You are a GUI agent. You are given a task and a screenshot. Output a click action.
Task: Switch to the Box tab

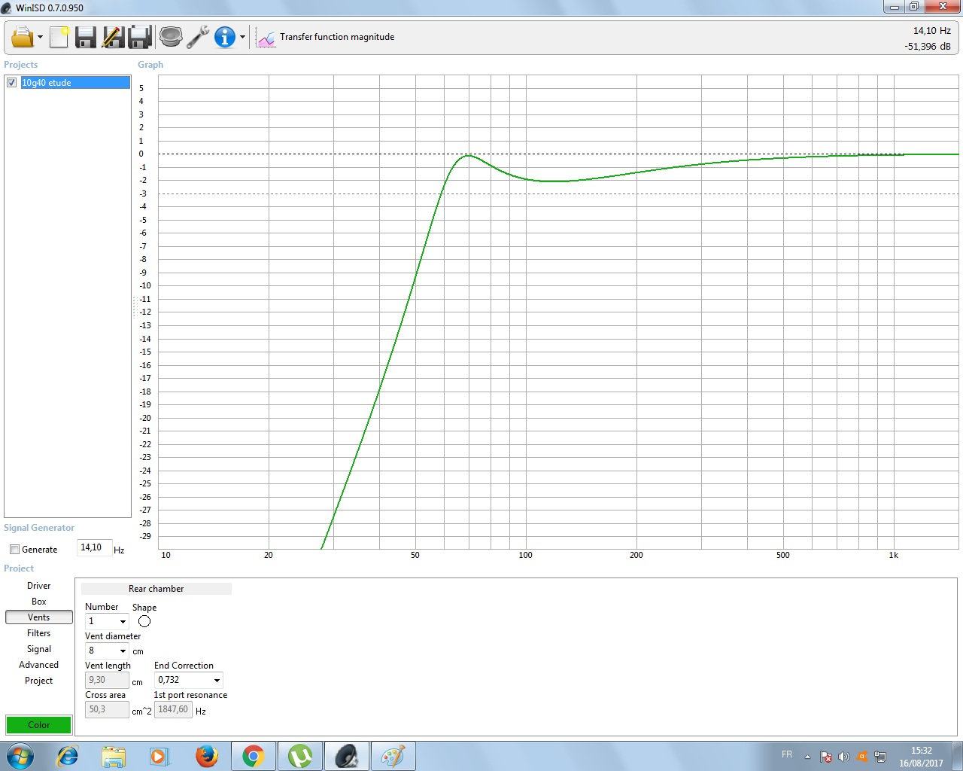39,602
